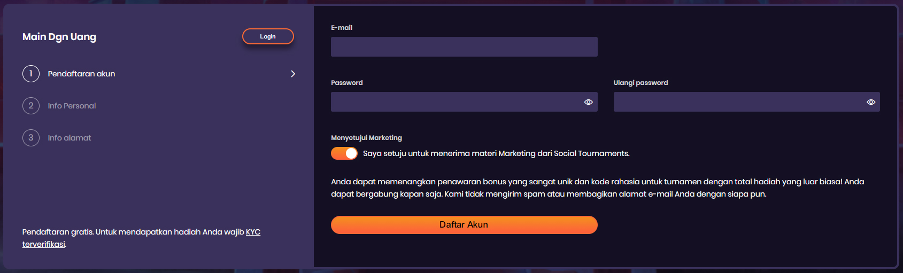Focus the E-mail input field

pyautogui.click(x=464, y=46)
